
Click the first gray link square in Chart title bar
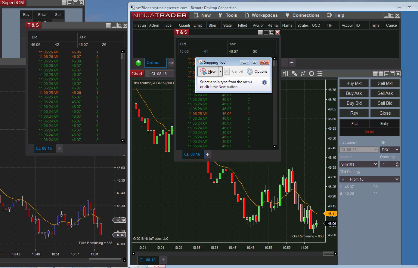point(375,74)
